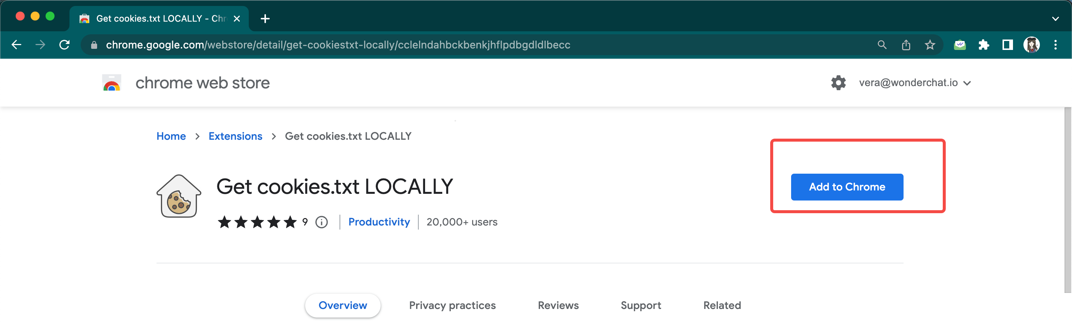Switch to the Privacy practices tab
The image size is (1072, 322).
[x=452, y=305]
